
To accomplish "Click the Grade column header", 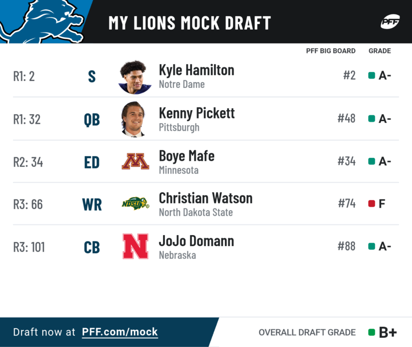I will [380, 51].
